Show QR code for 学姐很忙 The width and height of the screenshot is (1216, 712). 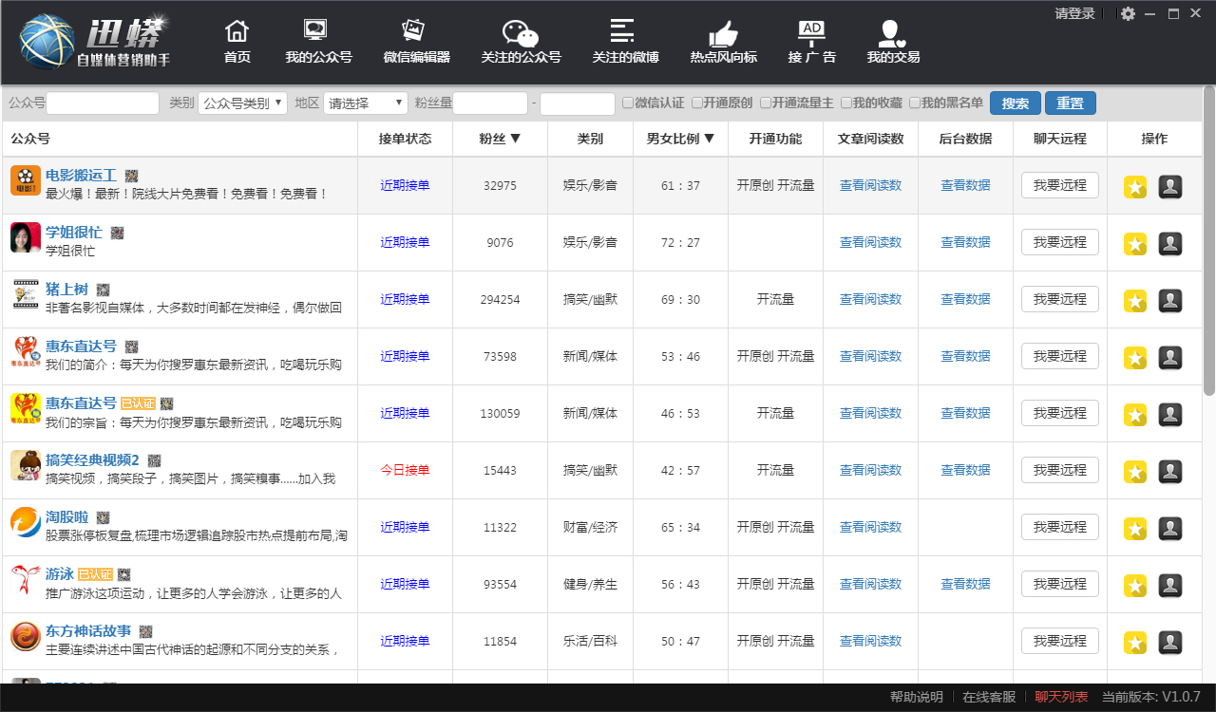pos(117,233)
